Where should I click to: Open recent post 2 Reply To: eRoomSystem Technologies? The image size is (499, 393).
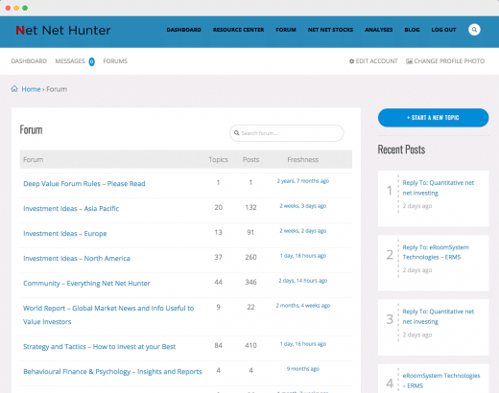(x=436, y=252)
